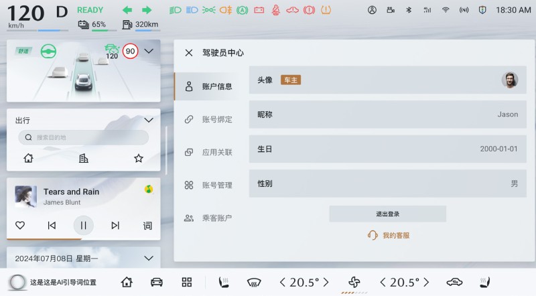Tap the 18:30 AM clock
536x296 pixels.
513,10
